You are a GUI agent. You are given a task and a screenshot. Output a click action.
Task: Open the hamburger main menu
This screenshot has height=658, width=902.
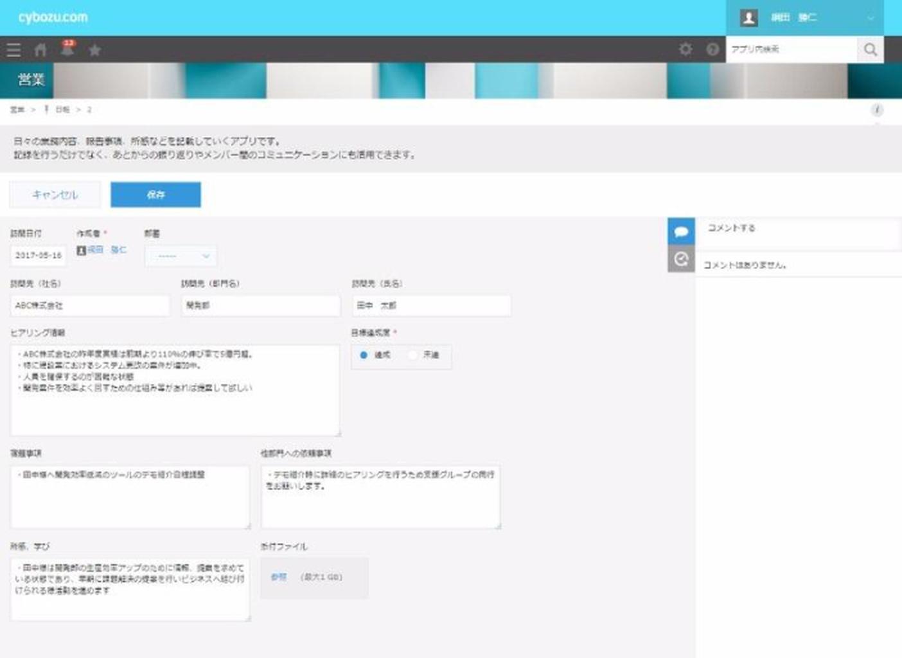(x=13, y=50)
